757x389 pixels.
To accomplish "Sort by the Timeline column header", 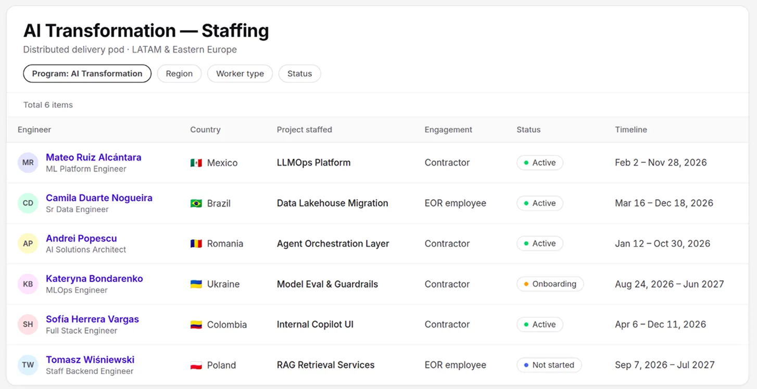I will click(631, 129).
